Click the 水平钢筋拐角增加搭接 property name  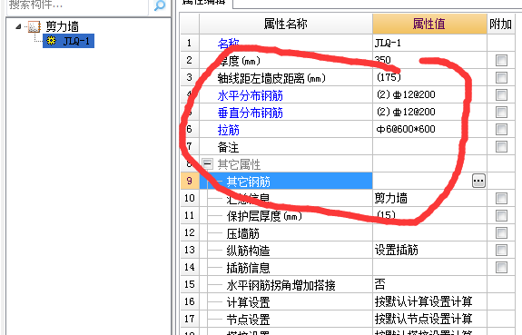281,285
